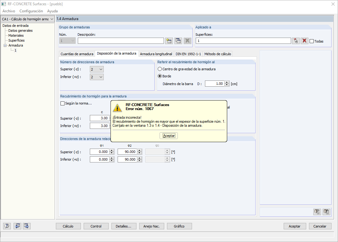338x242 pixels.
Task: Select Disposición de la armadura tab
Action: 117,53
